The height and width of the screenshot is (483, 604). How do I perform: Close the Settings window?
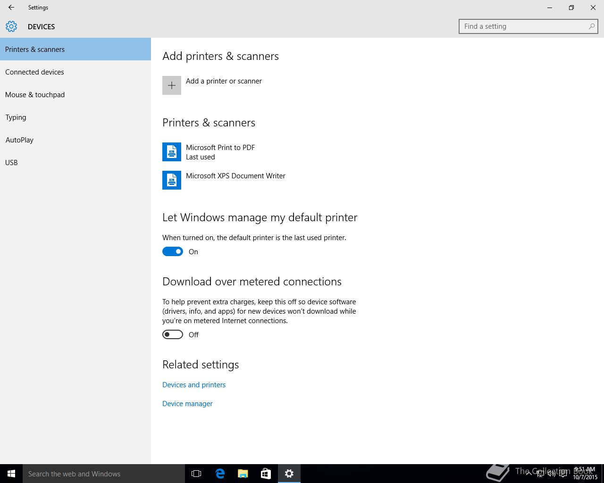593,8
